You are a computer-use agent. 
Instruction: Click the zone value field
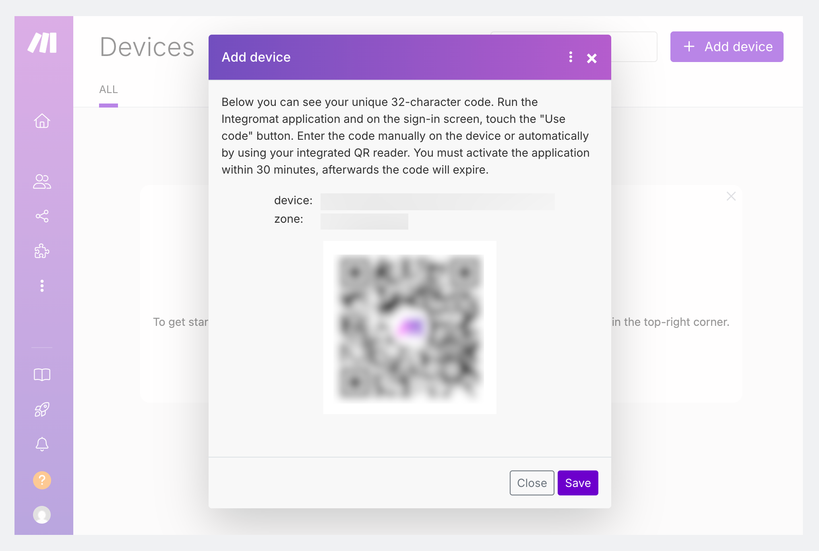(x=364, y=221)
